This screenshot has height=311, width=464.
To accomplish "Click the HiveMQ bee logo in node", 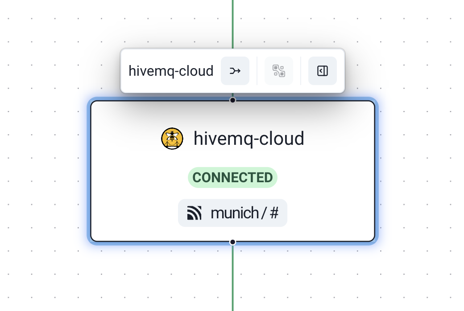I will coord(172,139).
